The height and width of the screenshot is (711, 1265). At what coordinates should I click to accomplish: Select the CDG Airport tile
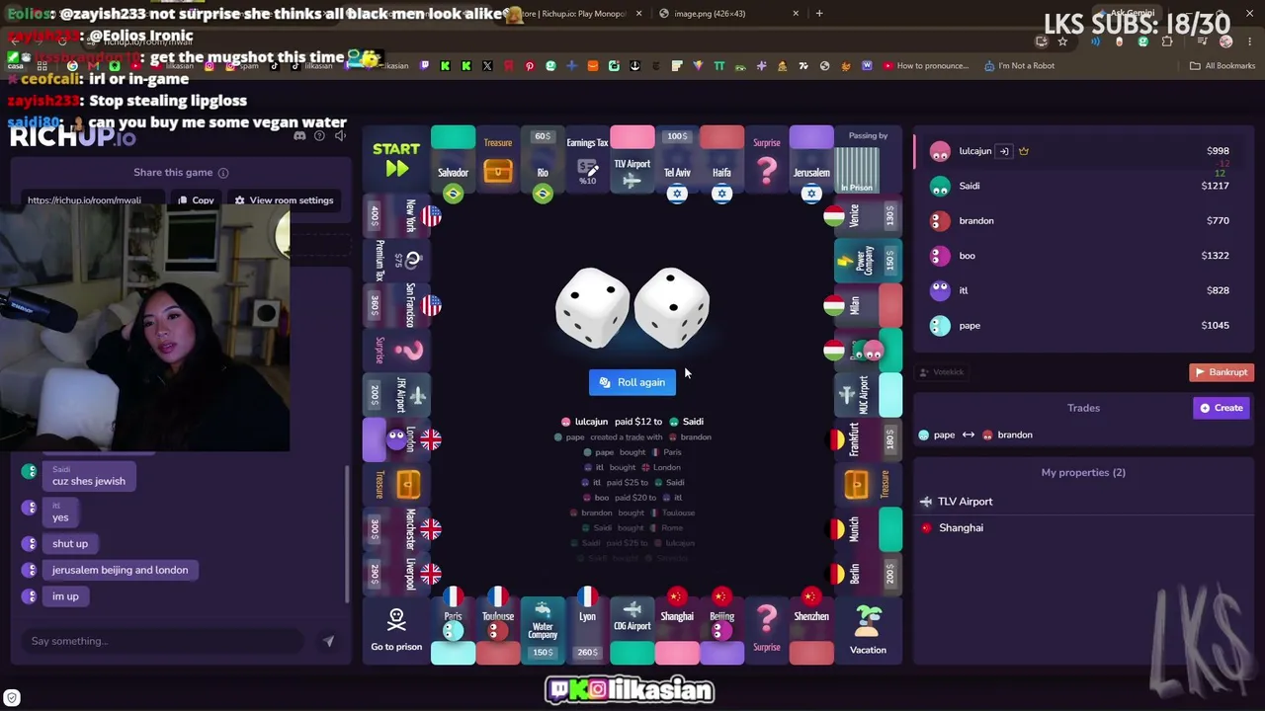coord(632,630)
